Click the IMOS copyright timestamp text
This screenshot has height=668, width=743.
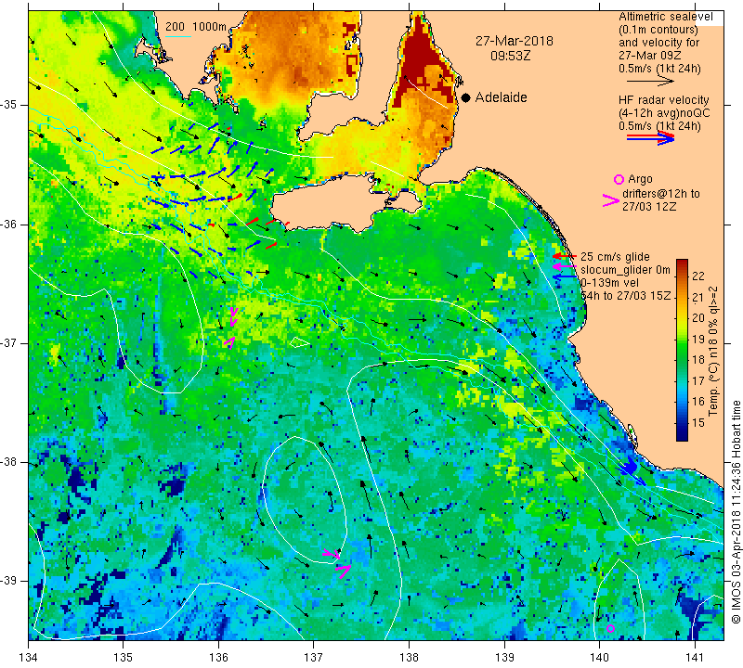(x=736, y=510)
